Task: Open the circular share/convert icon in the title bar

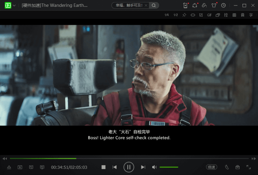Action: click(x=195, y=6)
